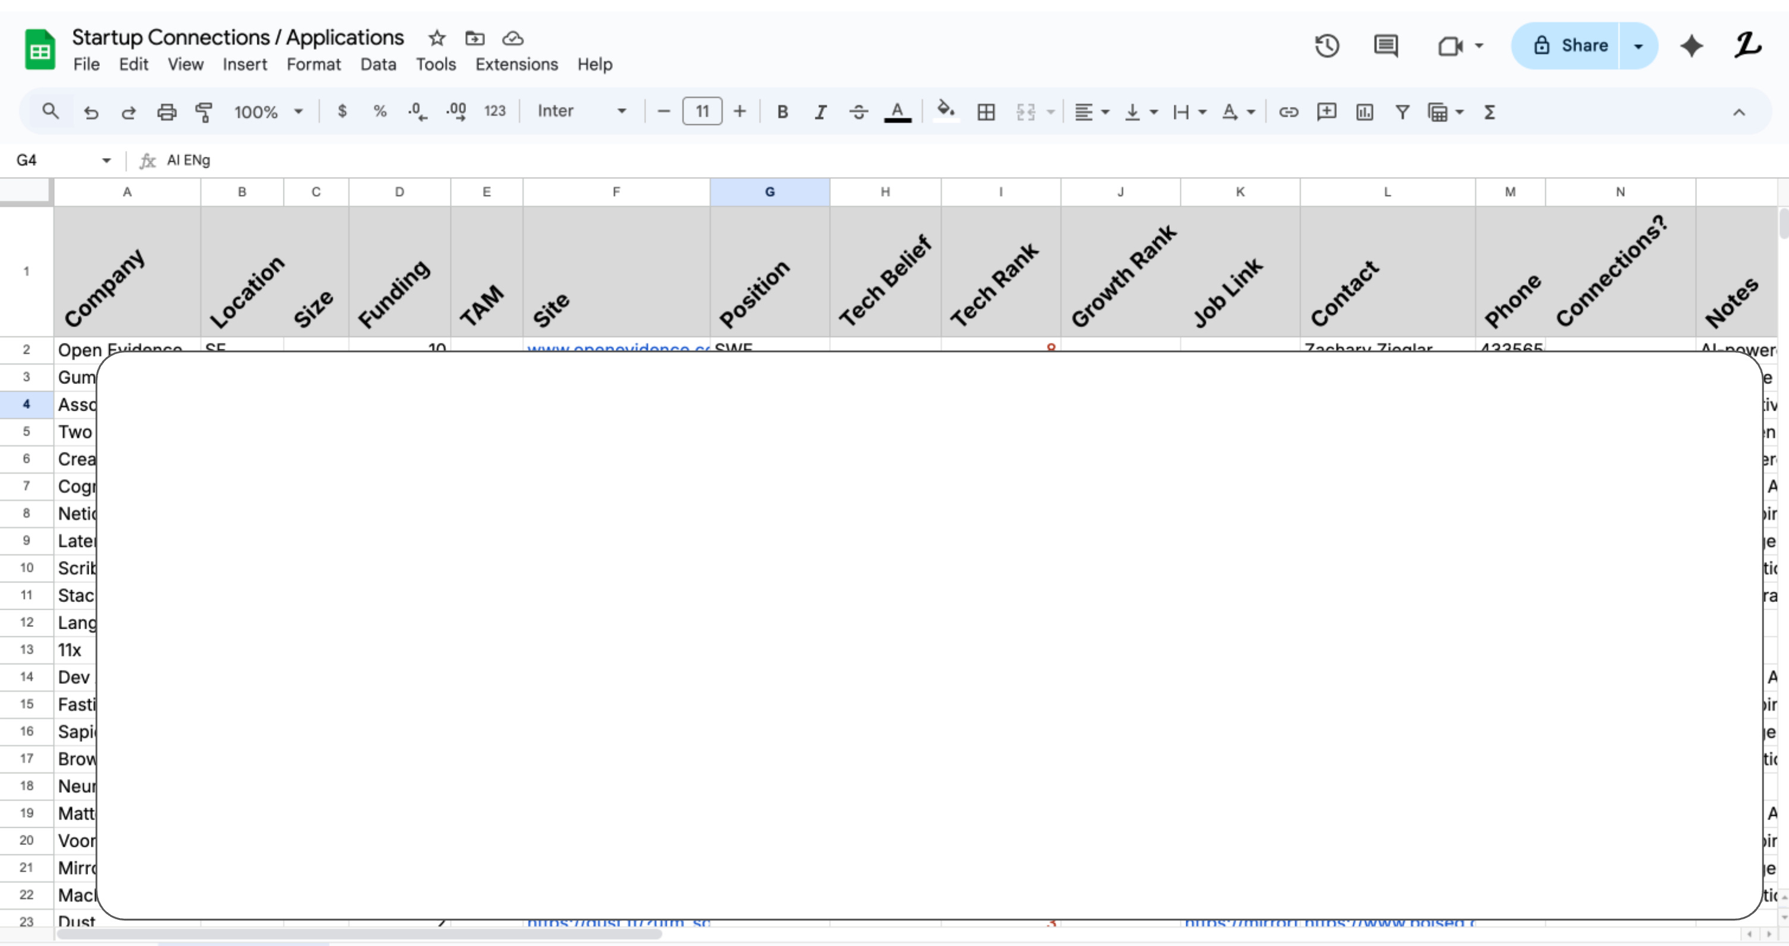1789x946 pixels.
Task: Open the functions sigma icon
Action: point(1489,112)
